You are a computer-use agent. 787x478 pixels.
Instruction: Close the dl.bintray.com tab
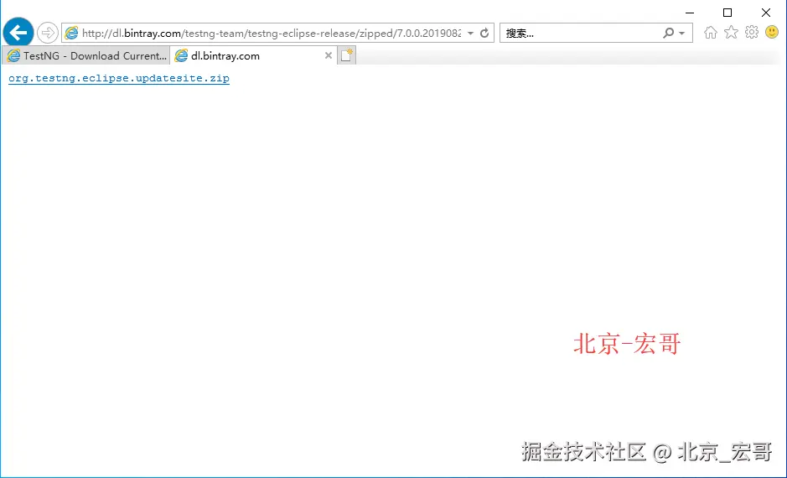[x=329, y=55]
